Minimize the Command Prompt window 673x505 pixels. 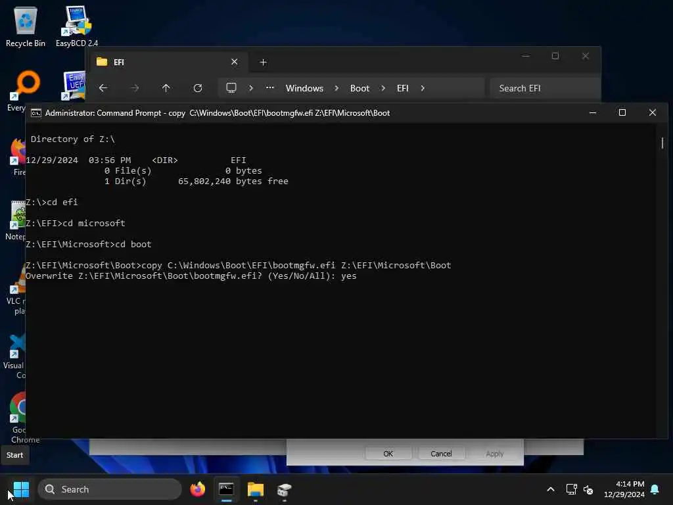[x=593, y=112]
